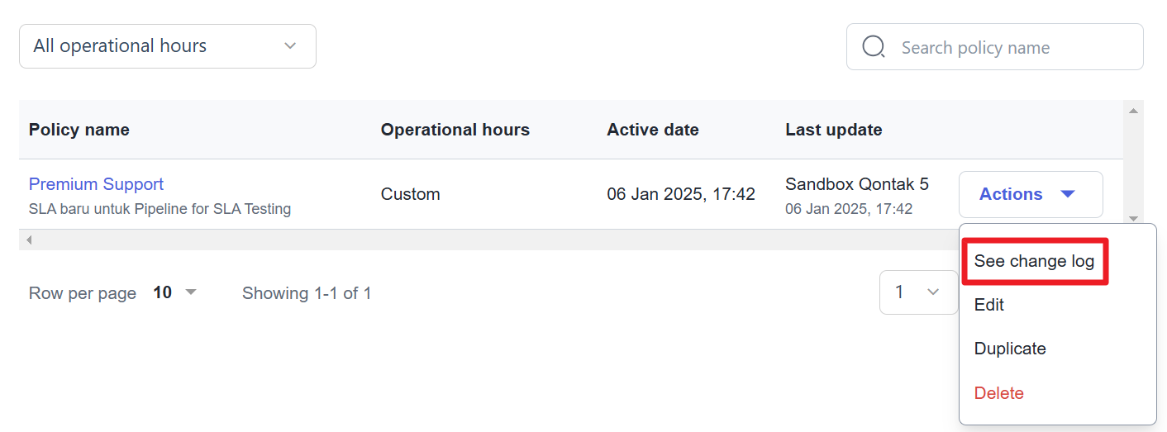The width and height of the screenshot is (1167, 432).
Task: Click the table scroll-down arrow
Action: pos(1133,218)
